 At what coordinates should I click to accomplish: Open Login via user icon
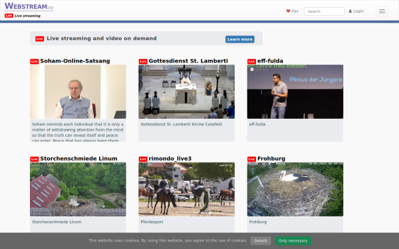point(356,11)
